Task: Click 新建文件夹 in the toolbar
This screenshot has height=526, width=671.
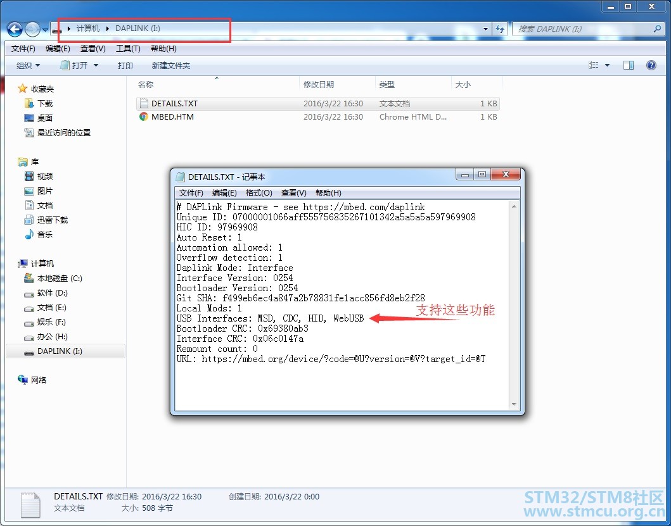Action: [170, 65]
